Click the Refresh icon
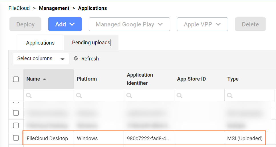 click(x=76, y=58)
